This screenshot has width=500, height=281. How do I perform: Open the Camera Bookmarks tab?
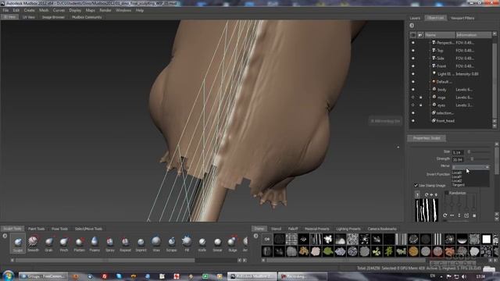(x=382, y=229)
